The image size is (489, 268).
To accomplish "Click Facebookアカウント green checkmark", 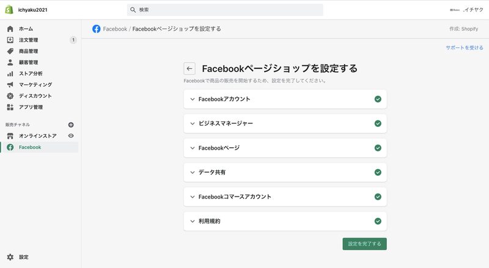I will (x=378, y=99).
